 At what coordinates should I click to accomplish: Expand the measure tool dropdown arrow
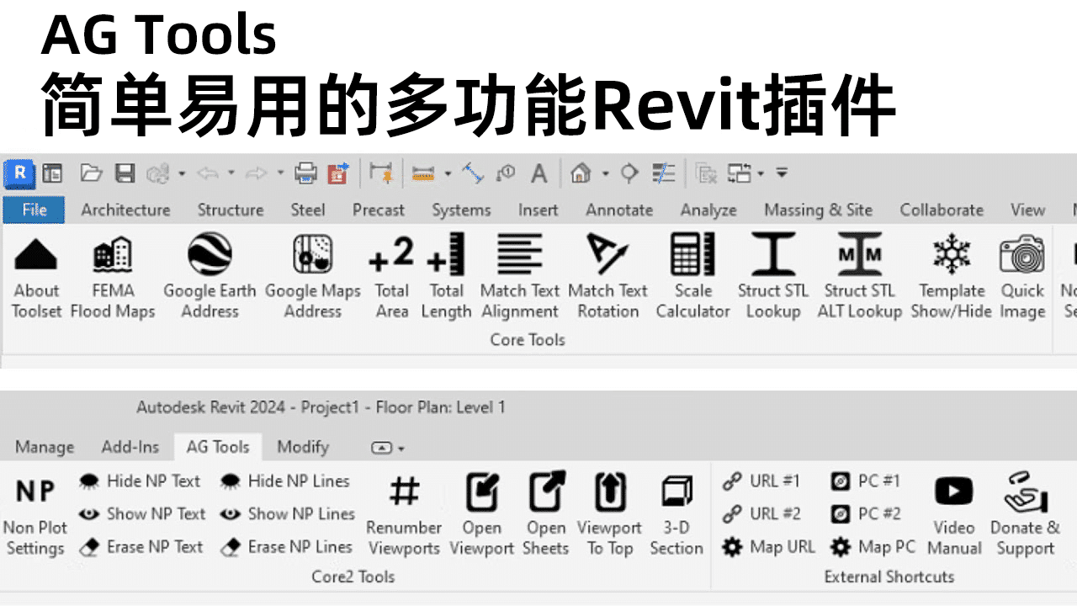coord(448,173)
